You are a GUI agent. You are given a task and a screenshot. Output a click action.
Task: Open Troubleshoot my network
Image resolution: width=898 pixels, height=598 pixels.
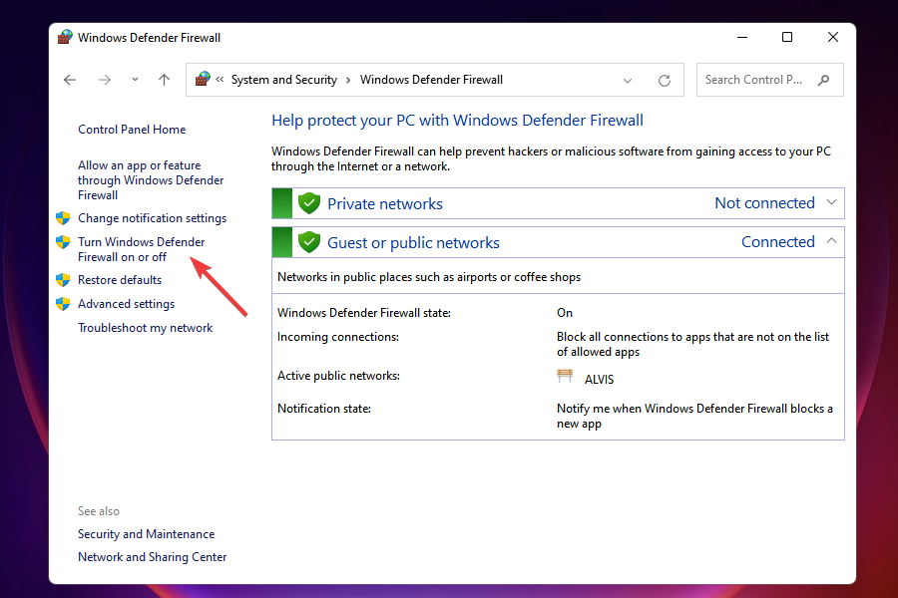click(x=145, y=328)
